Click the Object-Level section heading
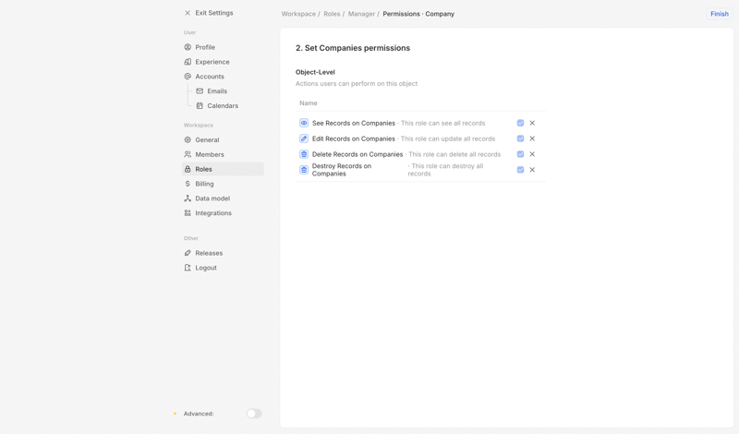The width and height of the screenshot is (739, 434). pos(315,72)
